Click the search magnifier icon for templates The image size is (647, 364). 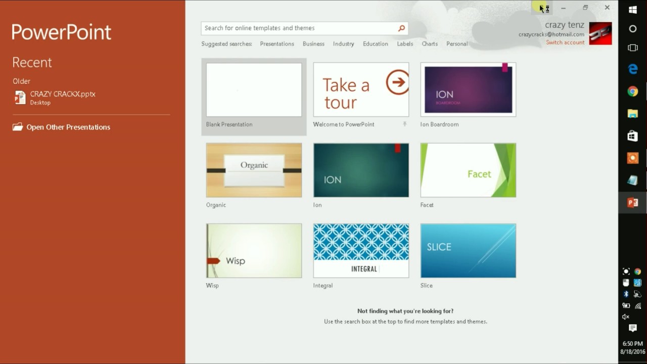pyautogui.click(x=401, y=28)
